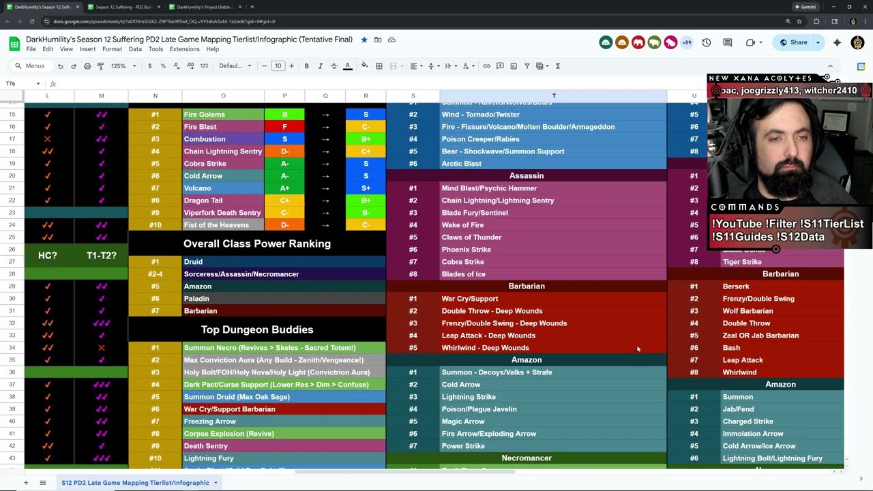Open the Insert menu
The image size is (873, 491).
87,49
